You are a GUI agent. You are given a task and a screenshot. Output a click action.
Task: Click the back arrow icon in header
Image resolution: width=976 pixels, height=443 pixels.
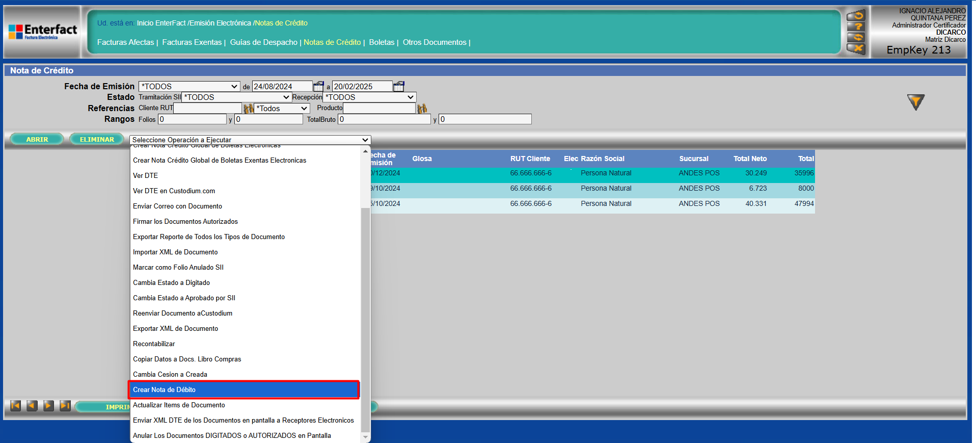[x=856, y=16]
